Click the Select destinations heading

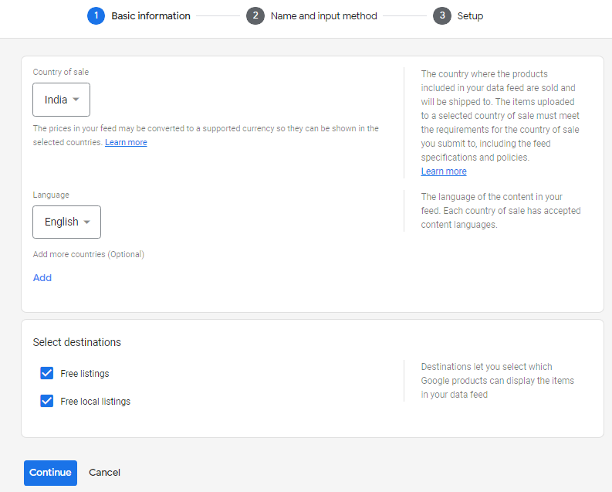tap(77, 342)
